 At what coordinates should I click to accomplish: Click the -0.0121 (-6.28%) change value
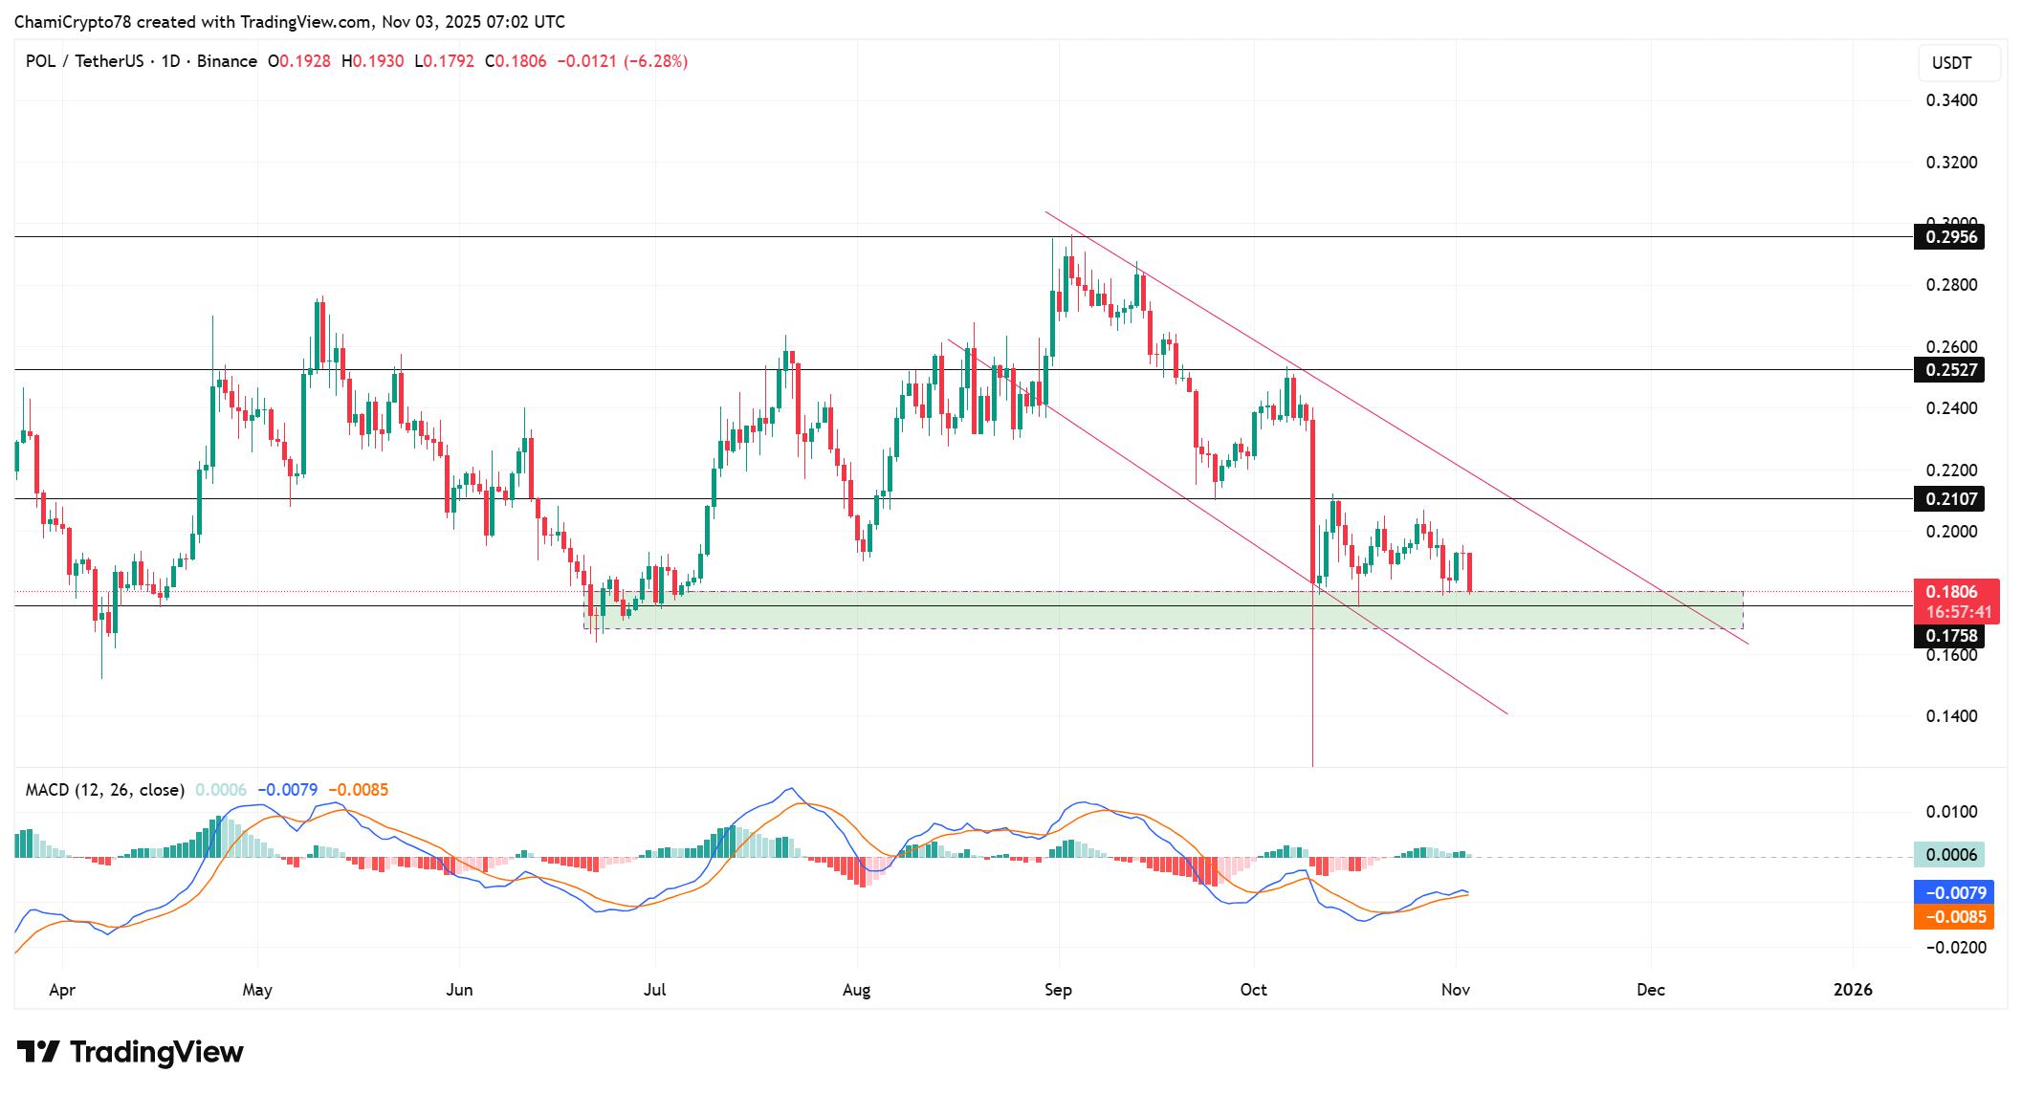click(622, 61)
